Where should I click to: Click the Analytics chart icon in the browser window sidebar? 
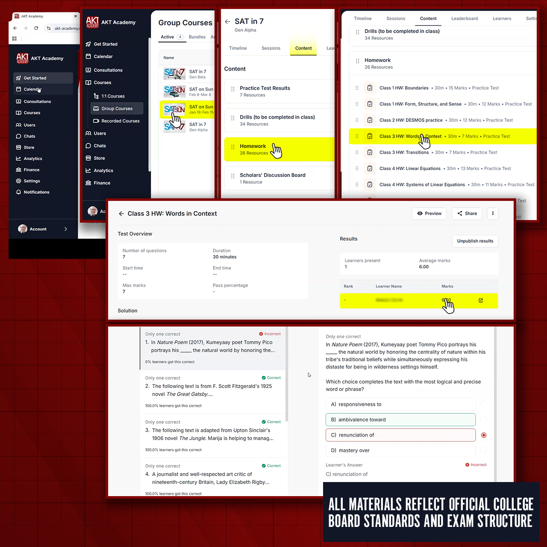18,159
